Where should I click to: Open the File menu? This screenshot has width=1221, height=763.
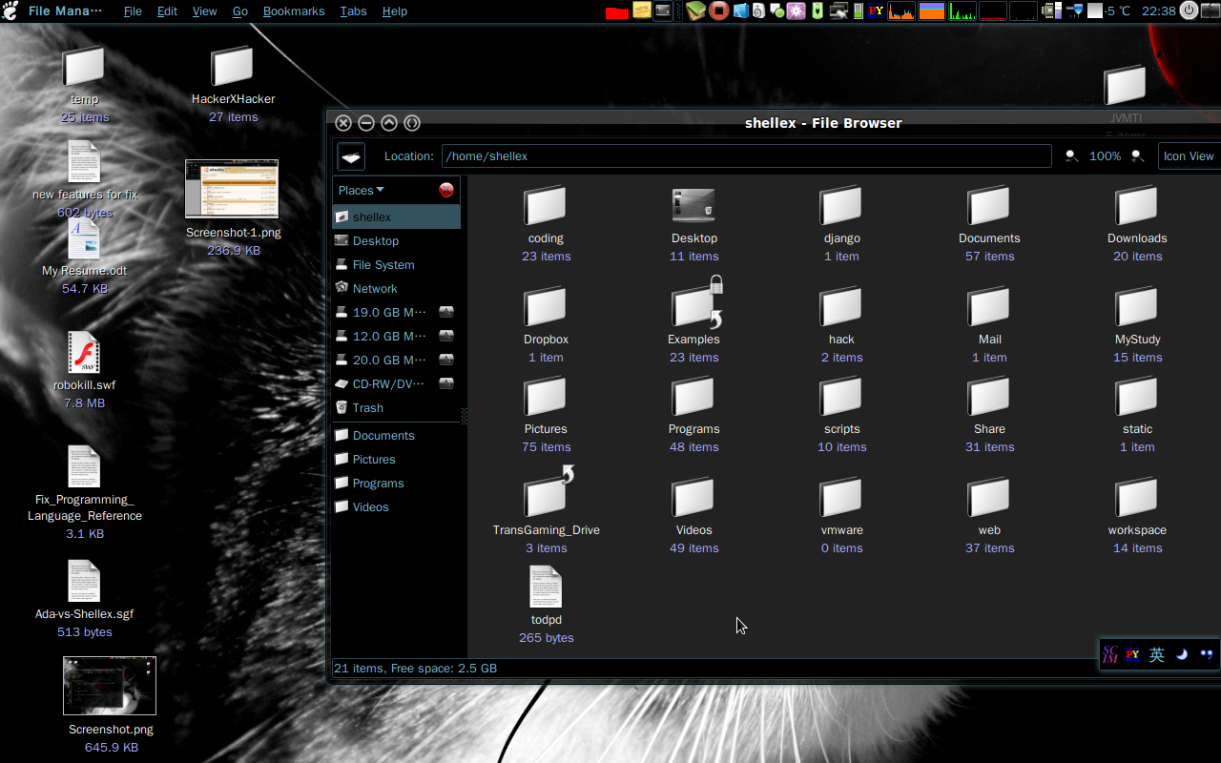[x=133, y=11]
